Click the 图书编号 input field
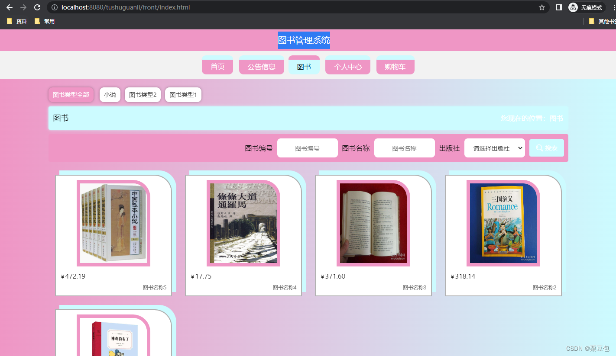This screenshot has width=616, height=356. (308, 148)
